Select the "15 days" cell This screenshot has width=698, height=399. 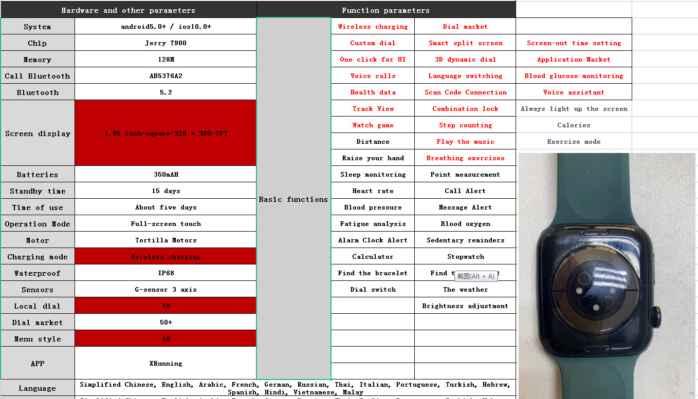[x=166, y=191]
